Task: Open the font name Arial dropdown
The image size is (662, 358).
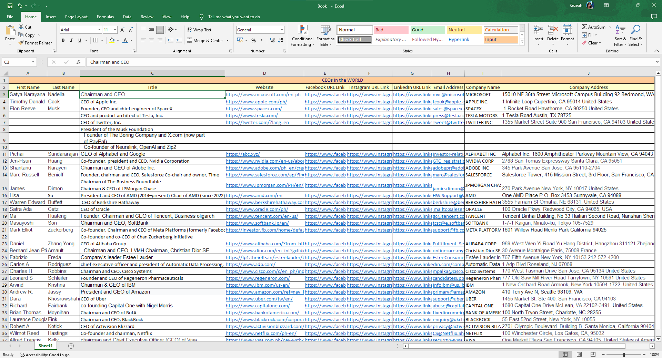Action: coord(99,30)
